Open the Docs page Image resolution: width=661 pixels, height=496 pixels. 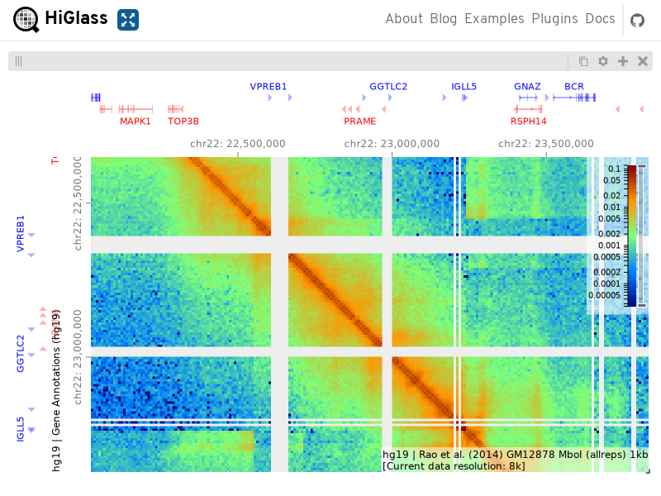coord(600,18)
